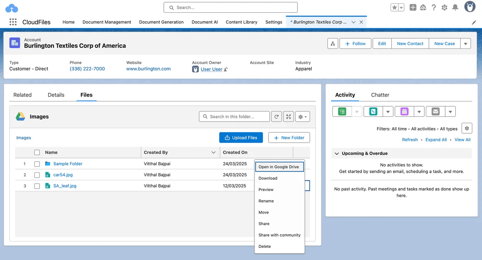
Task: Open the Salesforce App Launcher grid
Action: 12,22
